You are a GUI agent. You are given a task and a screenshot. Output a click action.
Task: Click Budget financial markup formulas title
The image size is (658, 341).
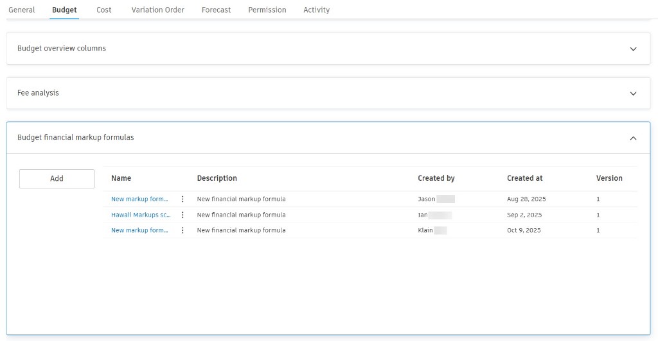[76, 137]
